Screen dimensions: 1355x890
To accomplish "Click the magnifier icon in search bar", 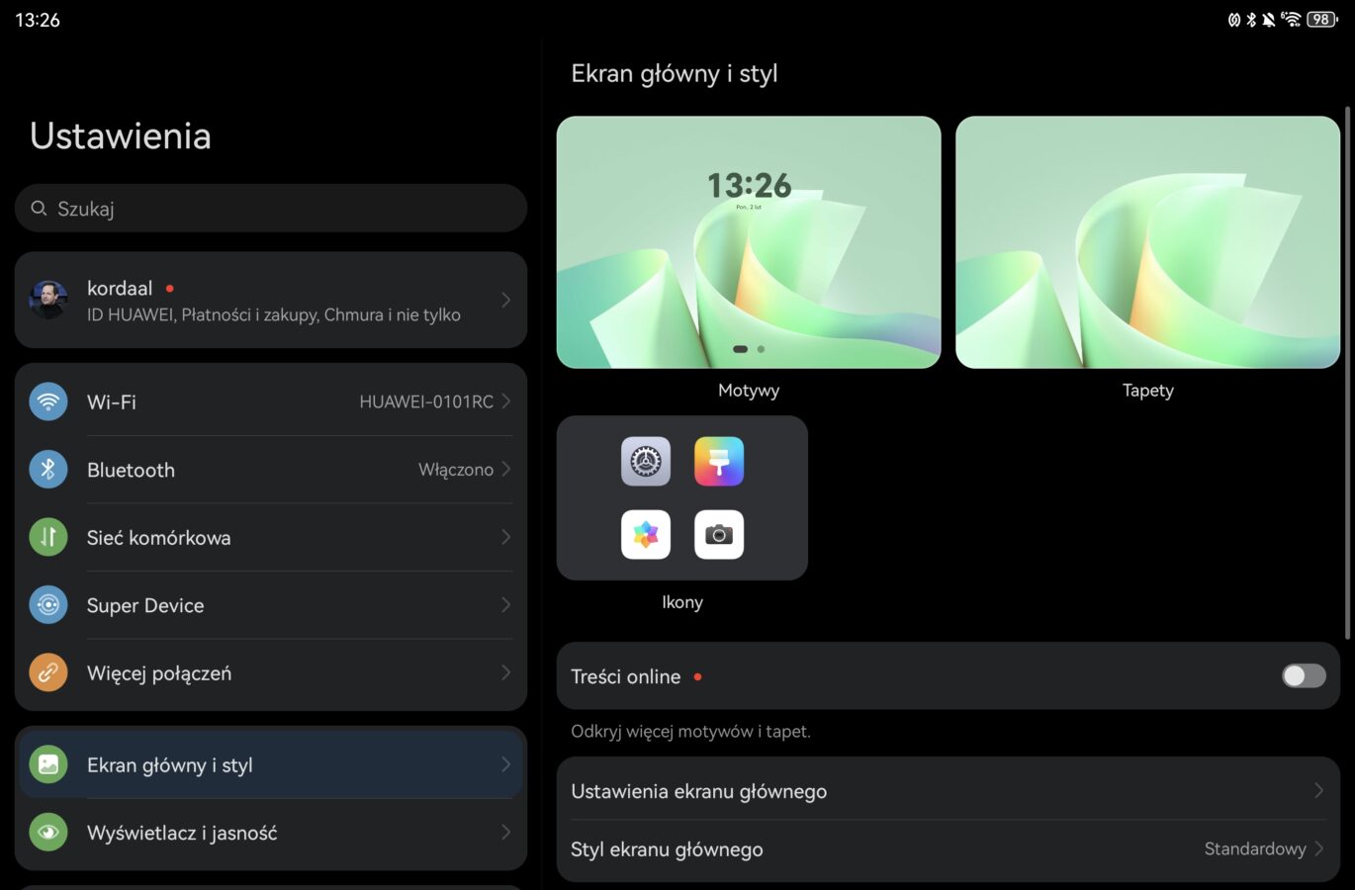I will pyautogui.click(x=40, y=209).
